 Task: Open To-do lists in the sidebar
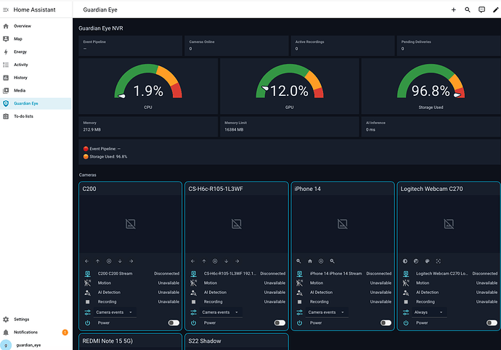click(x=36, y=116)
